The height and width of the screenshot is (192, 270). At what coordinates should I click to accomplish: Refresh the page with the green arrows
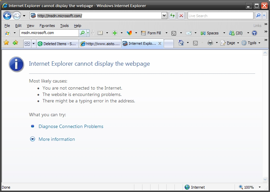pos(172,16)
